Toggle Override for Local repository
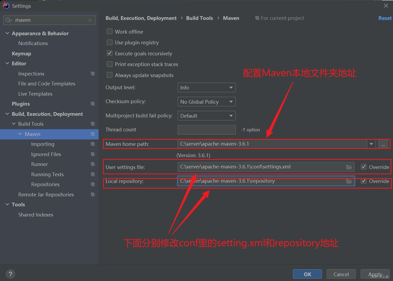The width and height of the screenshot is (393, 281). click(364, 181)
